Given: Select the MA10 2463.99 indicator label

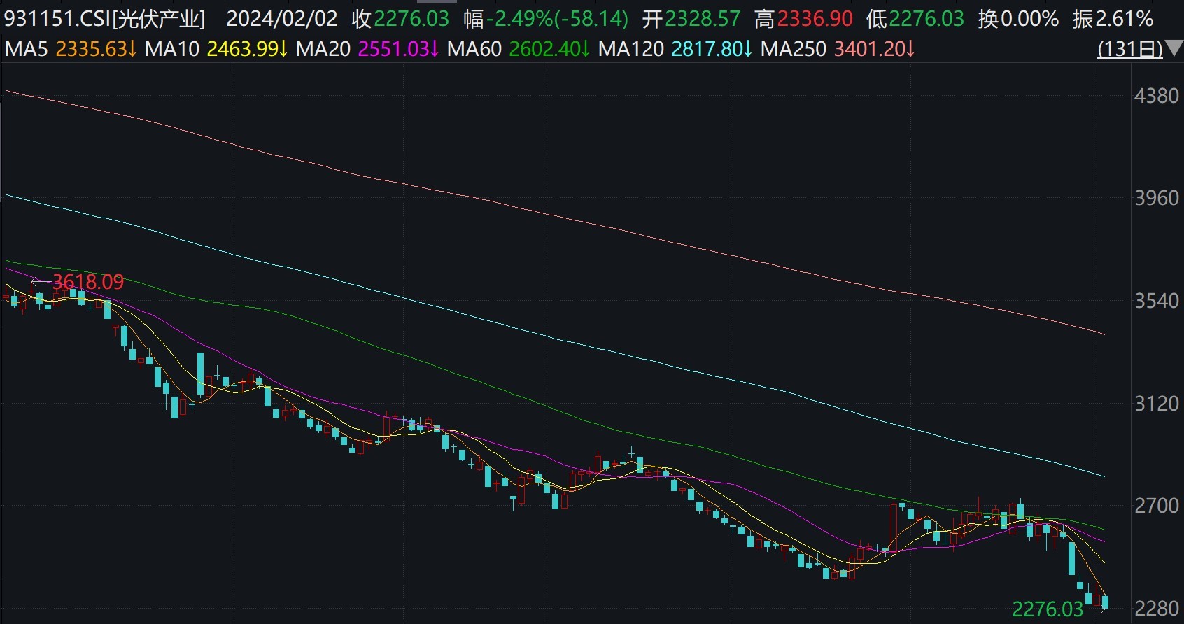Looking at the screenshot, I should pos(216,49).
